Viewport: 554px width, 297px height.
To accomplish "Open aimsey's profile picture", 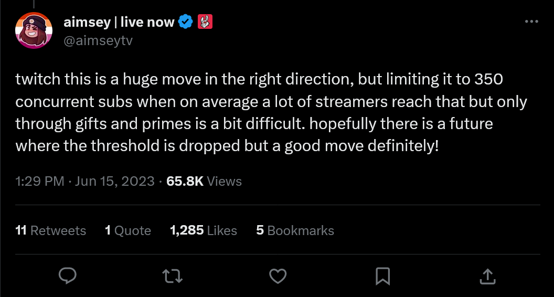I will tap(34, 30).
